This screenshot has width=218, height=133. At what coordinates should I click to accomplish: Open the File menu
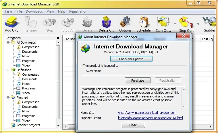(x=19, y=11)
